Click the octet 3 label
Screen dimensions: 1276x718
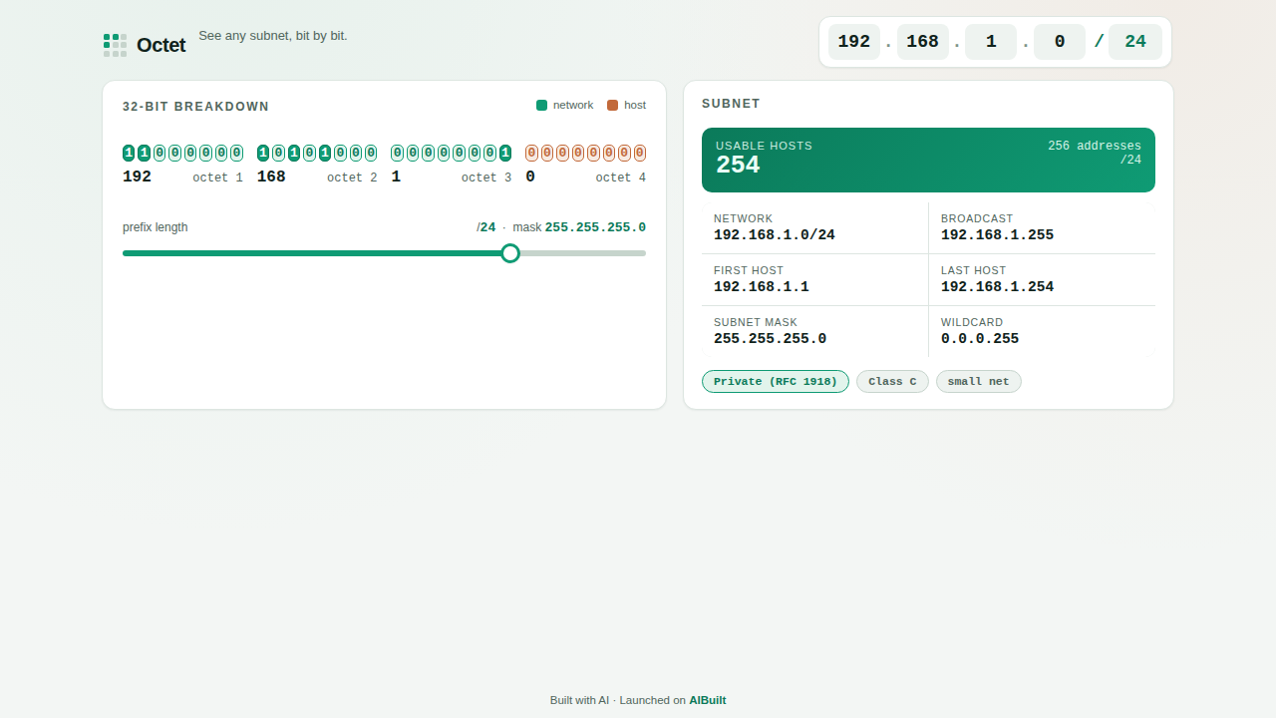pos(486,178)
